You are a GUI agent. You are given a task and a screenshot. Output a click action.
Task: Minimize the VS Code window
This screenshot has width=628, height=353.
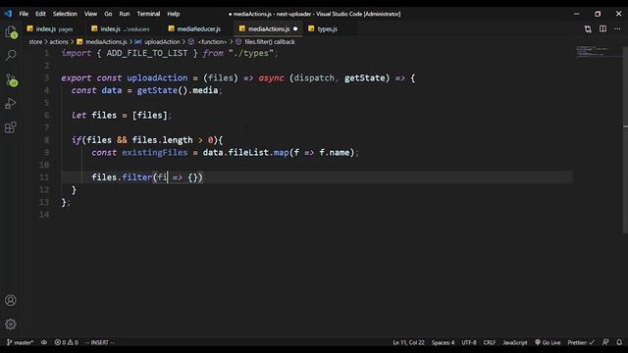pyautogui.click(x=577, y=14)
